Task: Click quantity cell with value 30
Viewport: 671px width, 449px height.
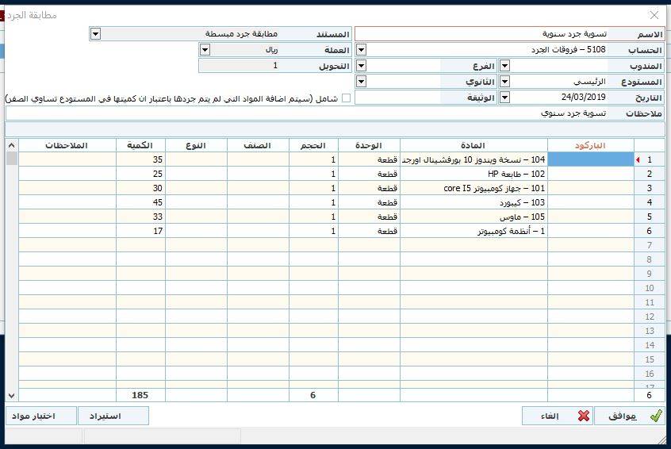Action: coord(140,188)
